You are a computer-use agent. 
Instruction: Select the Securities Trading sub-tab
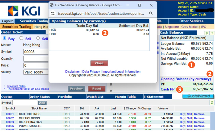point(17,27)
